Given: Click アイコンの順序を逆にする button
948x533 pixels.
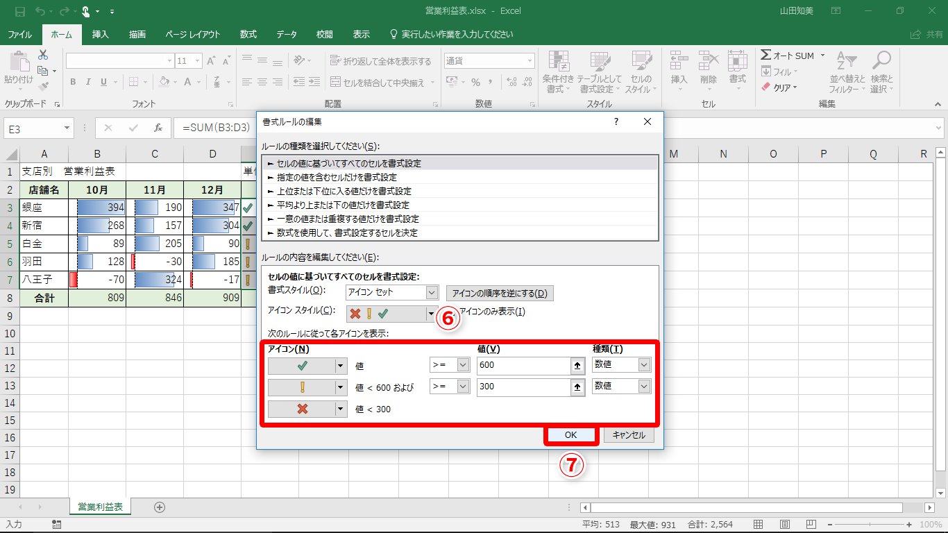Looking at the screenshot, I should [500, 293].
